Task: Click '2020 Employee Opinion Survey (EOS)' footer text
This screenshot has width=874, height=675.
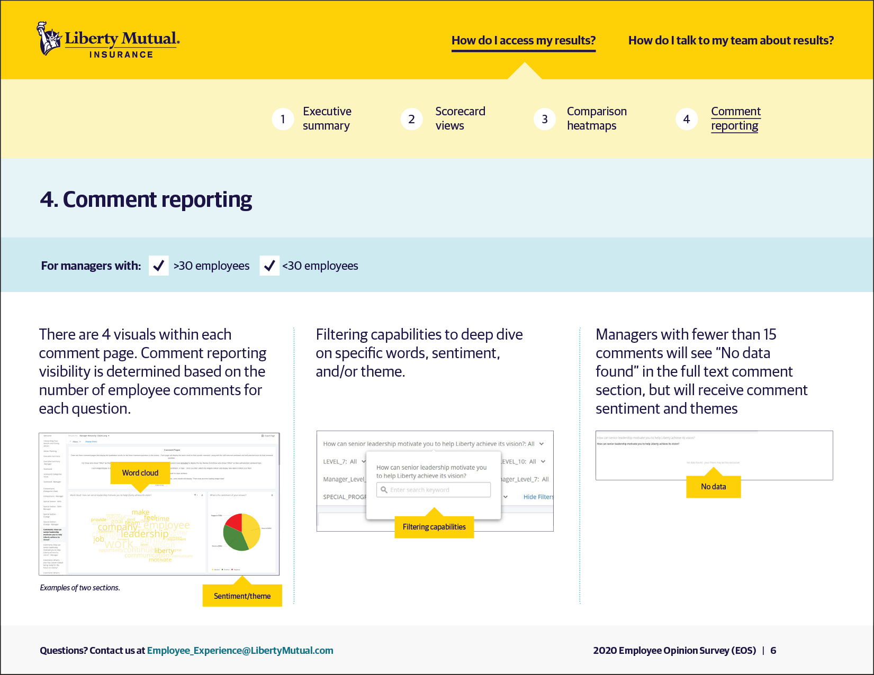Action: coord(674,651)
